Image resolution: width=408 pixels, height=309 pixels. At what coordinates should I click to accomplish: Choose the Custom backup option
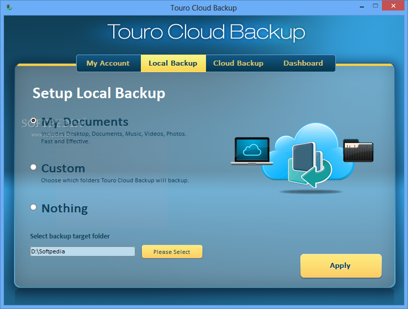coord(33,167)
